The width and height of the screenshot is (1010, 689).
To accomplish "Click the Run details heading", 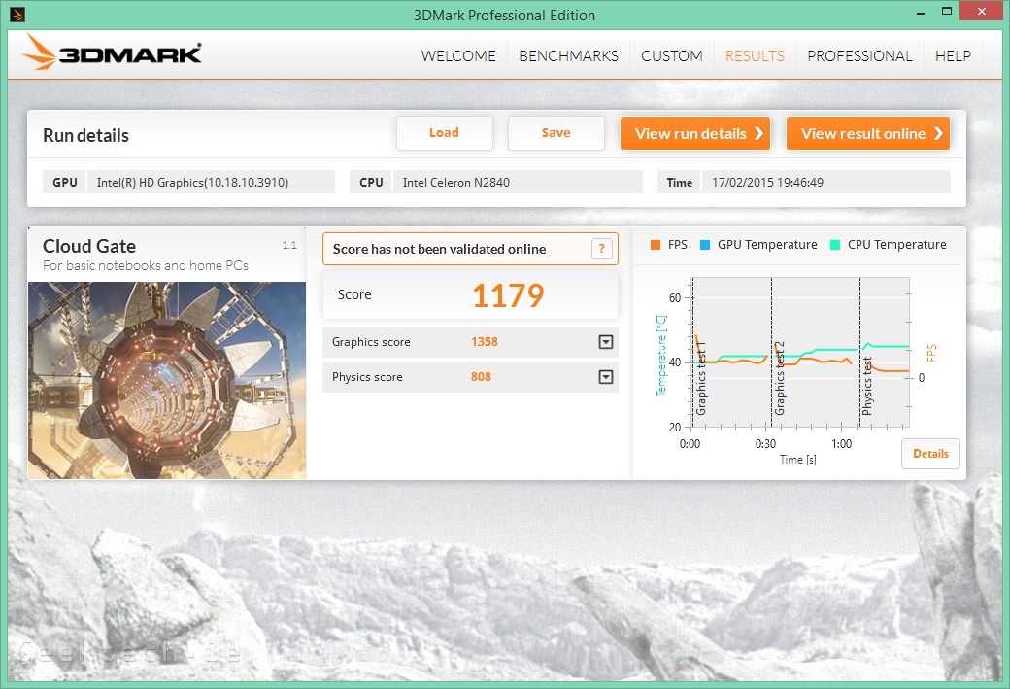I will 85,135.
